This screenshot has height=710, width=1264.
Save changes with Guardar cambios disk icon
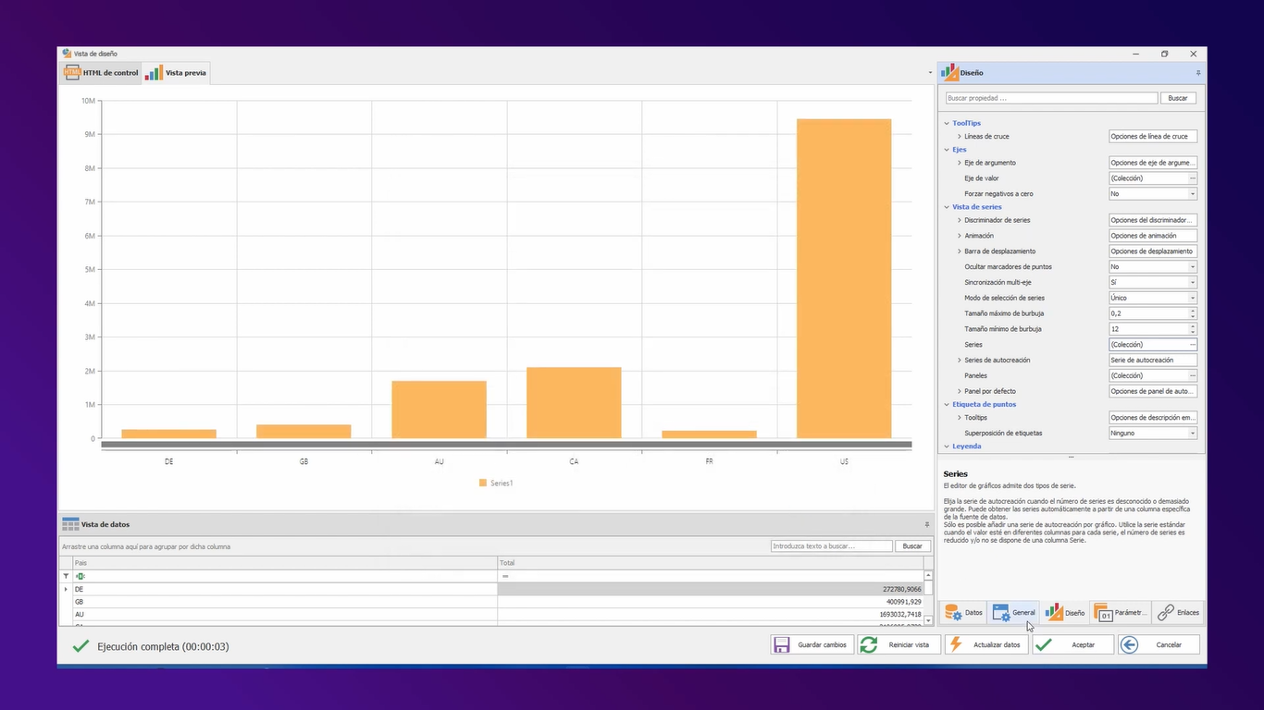point(782,644)
